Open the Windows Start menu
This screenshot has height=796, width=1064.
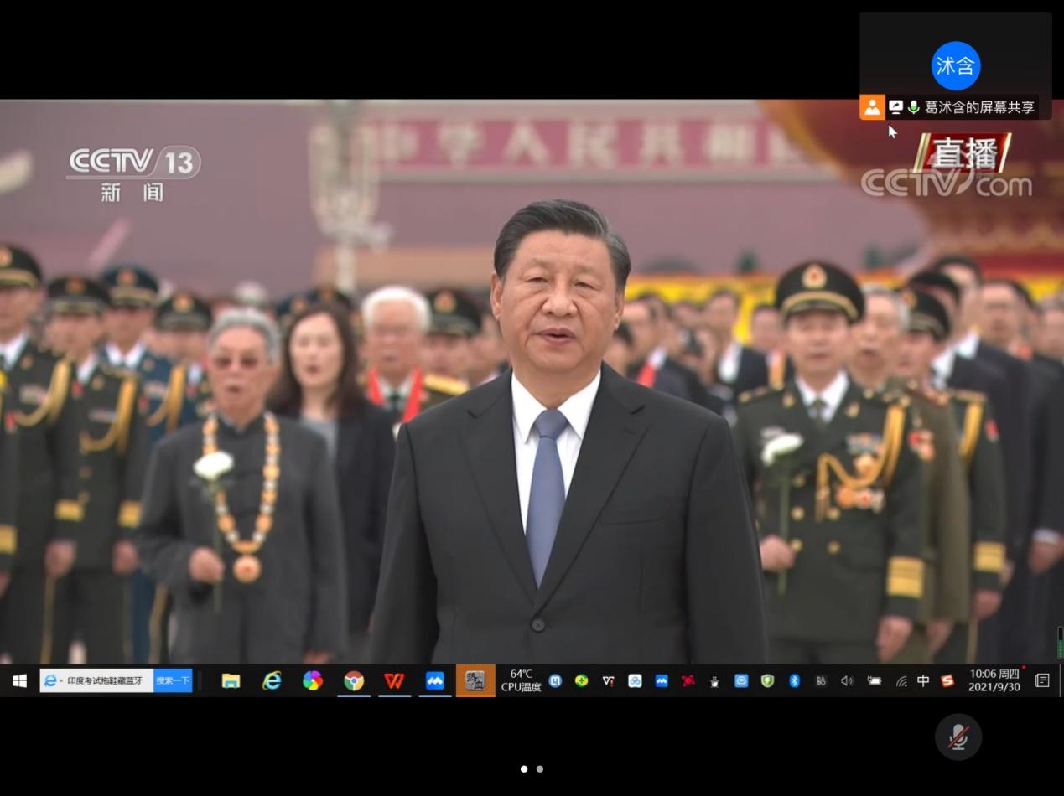pyautogui.click(x=18, y=680)
